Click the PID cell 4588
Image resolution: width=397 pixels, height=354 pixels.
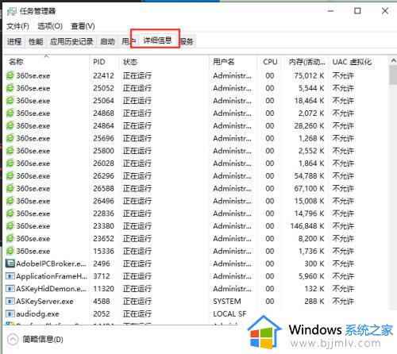[x=102, y=301]
